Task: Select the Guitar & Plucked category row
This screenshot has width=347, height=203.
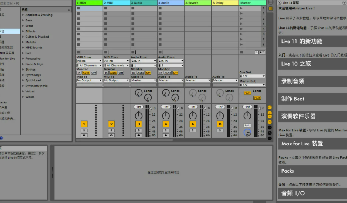Action: [46, 37]
